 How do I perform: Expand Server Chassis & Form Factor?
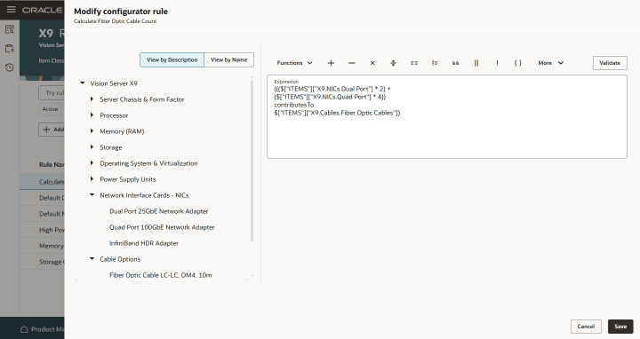click(x=92, y=99)
